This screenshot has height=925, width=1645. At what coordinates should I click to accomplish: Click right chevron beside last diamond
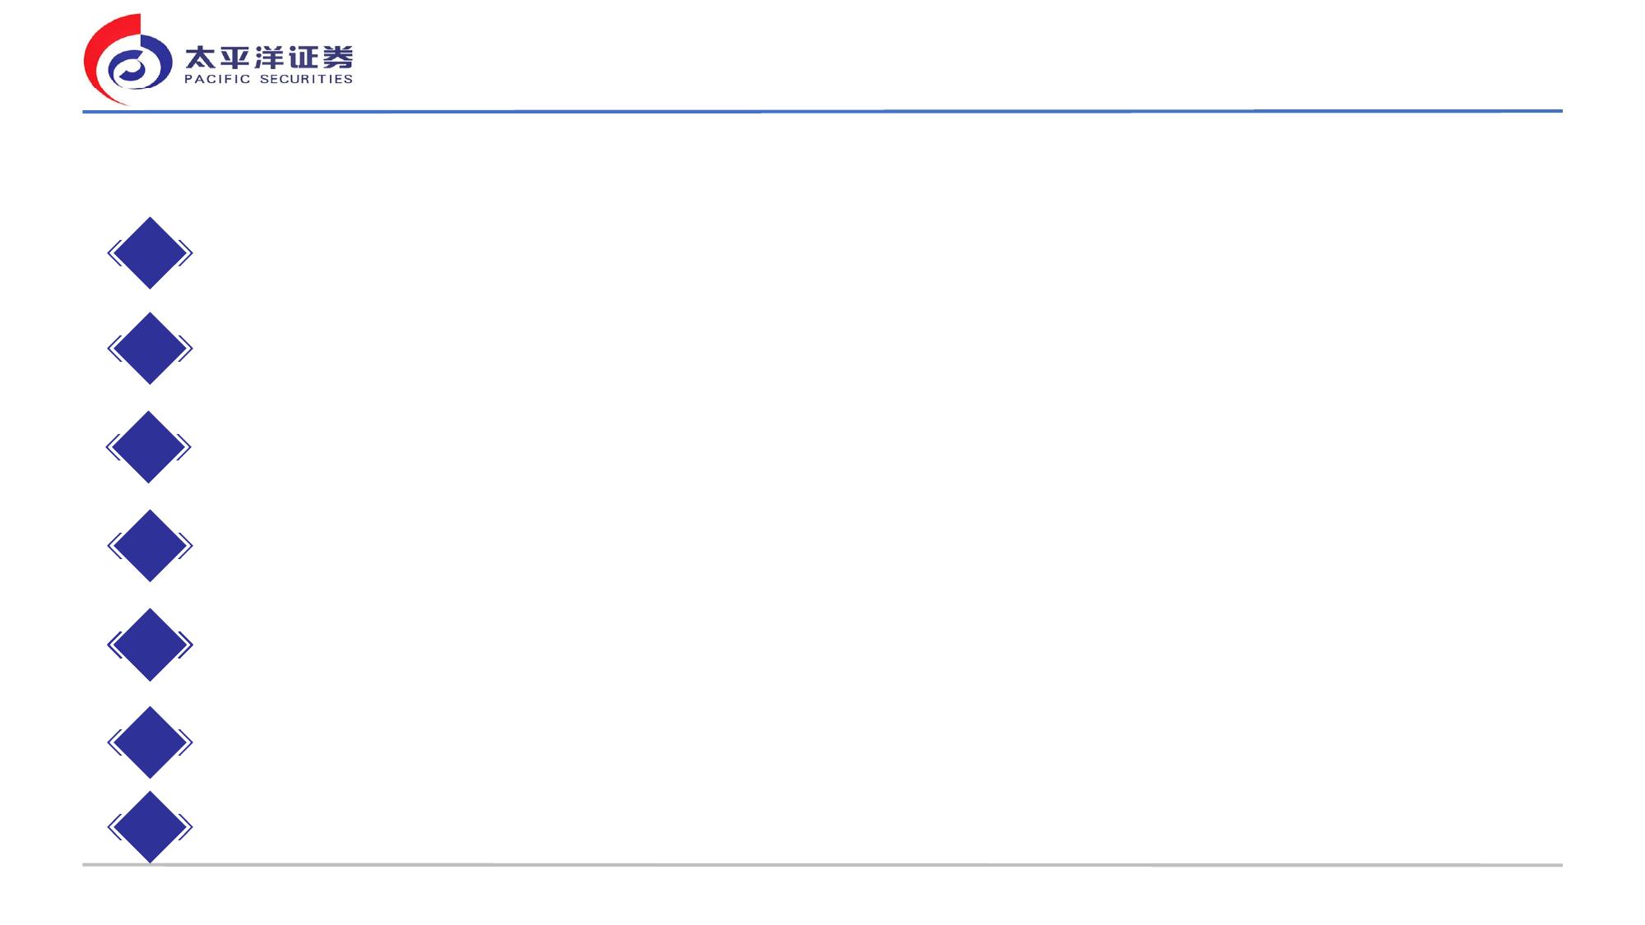click(x=188, y=826)
